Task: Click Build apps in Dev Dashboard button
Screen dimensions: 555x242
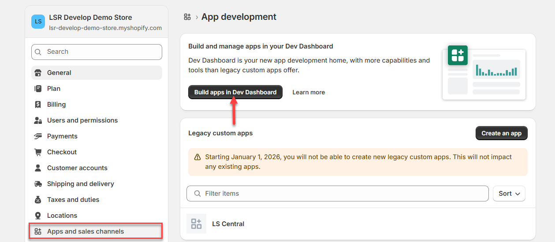Action: (235, 92)
